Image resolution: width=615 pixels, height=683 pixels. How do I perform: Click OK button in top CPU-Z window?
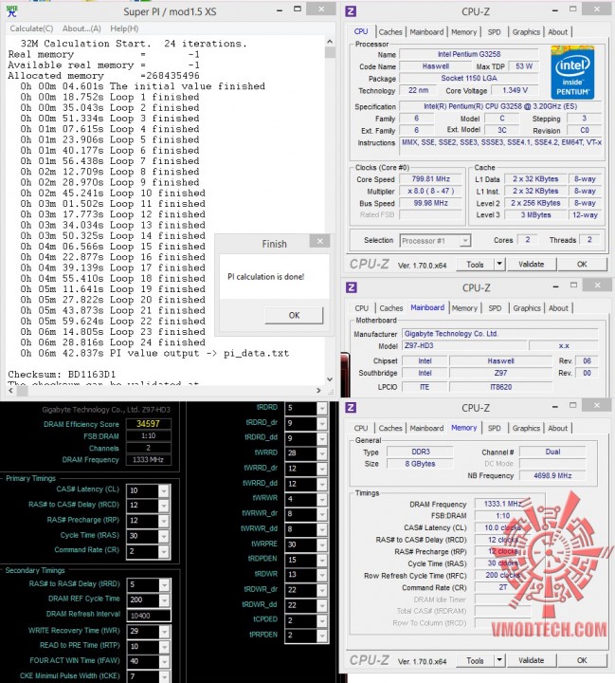582,265
